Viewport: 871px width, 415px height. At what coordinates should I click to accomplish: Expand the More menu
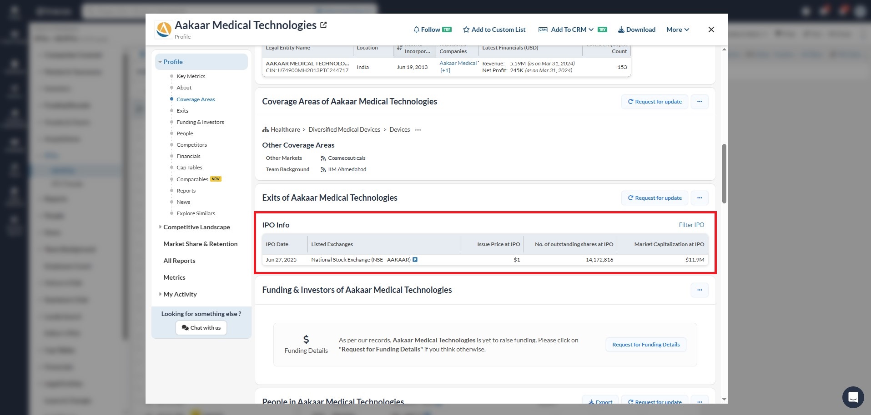677,30
